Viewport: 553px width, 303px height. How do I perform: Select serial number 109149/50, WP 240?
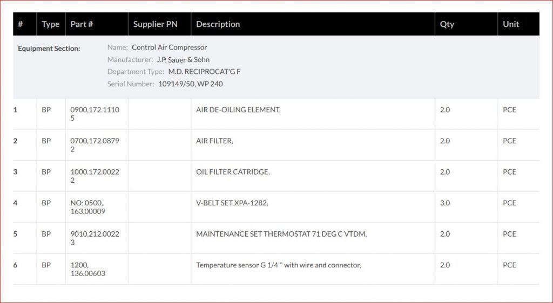tap(190, 84)
